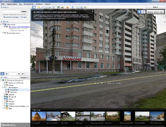Open the Справка menu
166x127 pixels.
[47, 4]
